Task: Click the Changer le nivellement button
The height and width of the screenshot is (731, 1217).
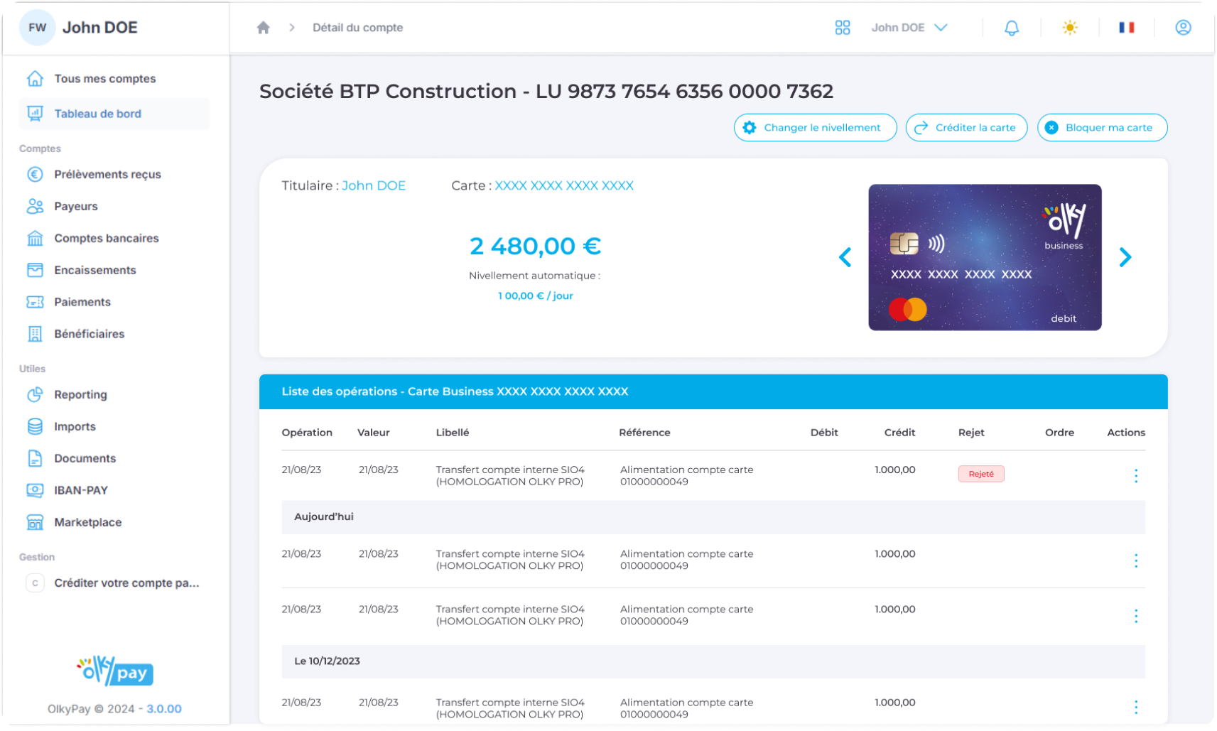Action: 814,127
